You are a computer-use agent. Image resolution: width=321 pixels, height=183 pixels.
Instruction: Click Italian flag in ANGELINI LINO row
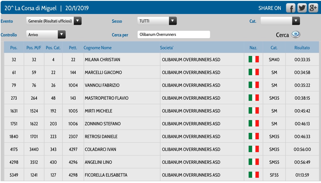click(x=254, y=162)
